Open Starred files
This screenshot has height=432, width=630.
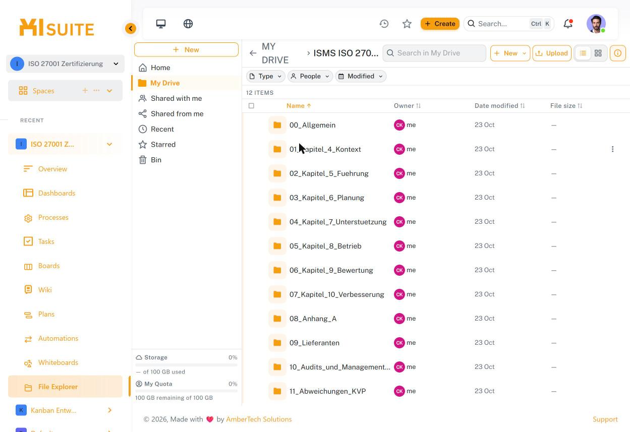[163, 144]
